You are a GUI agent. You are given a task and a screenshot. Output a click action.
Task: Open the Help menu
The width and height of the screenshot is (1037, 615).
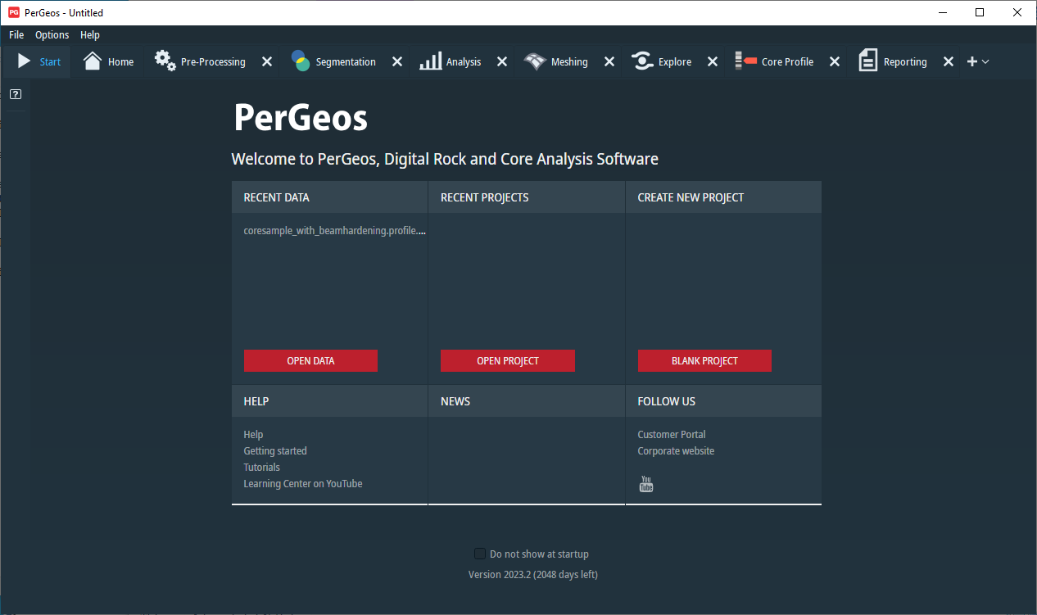point(90,35)
